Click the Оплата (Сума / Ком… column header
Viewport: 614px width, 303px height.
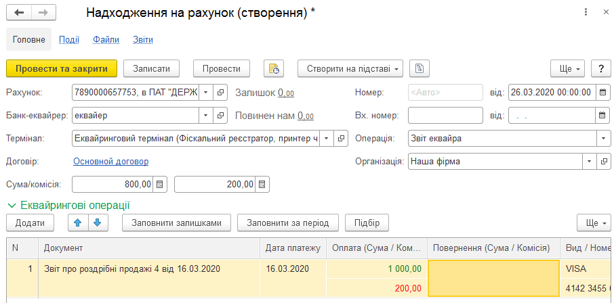pos(377,248)
